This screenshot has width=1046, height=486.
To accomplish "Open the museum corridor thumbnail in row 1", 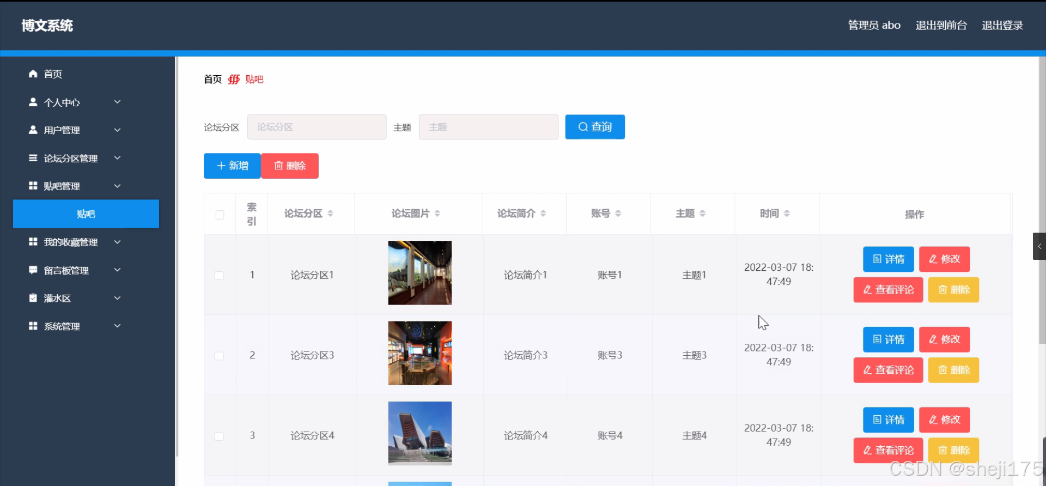I will point(420,273).
